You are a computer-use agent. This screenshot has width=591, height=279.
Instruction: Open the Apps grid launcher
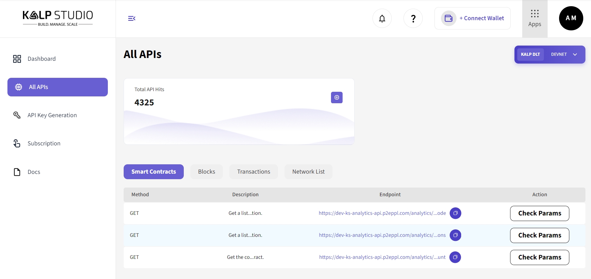pos(535,19)
